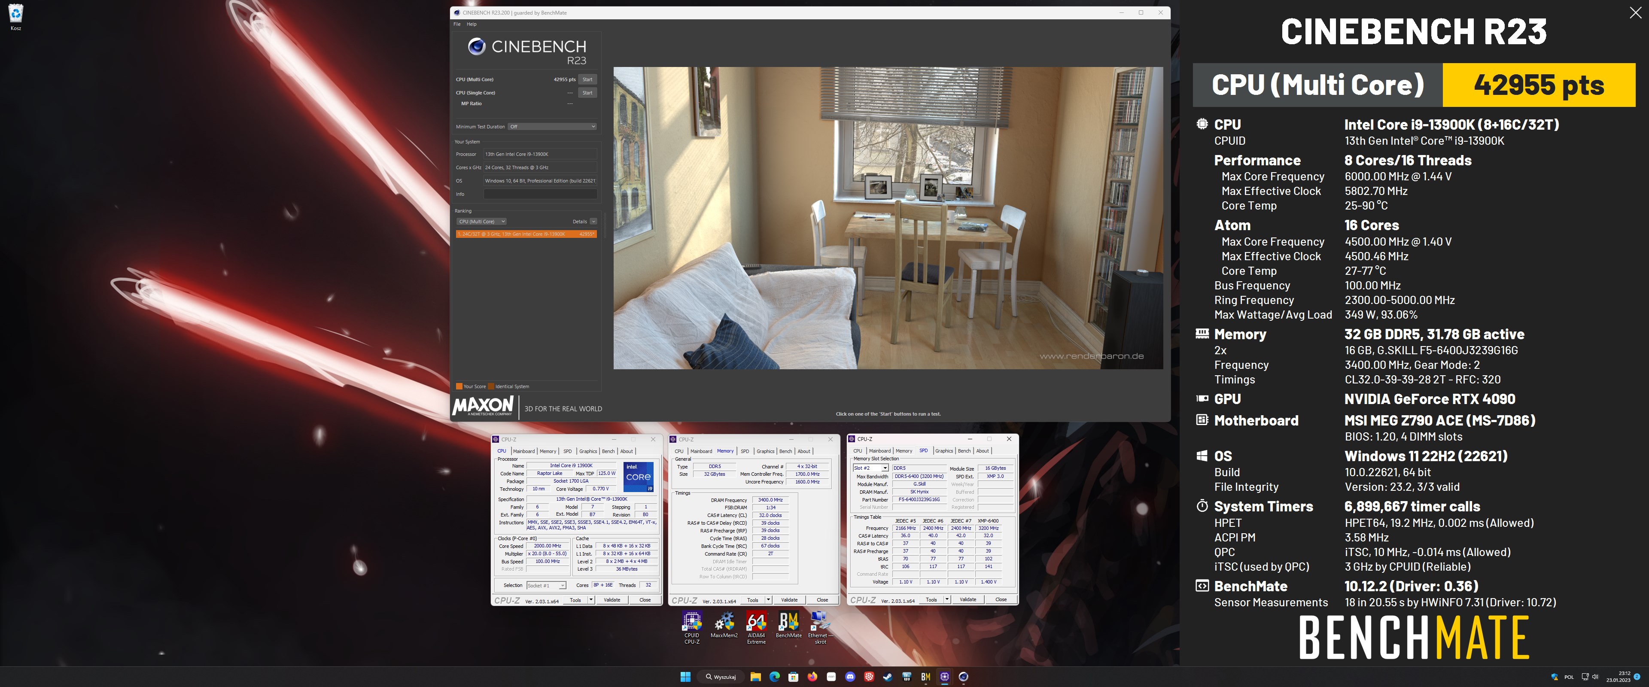Open the Help menu in Cinebench
The image size is (1649, 687).
pyautogui.click(x=472, y=24)
